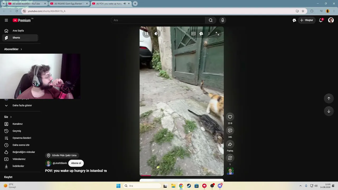Viewport: 338px width, 190px height.
Task: Open the sound source thumbnail
Action: click(x=230, y=171)
